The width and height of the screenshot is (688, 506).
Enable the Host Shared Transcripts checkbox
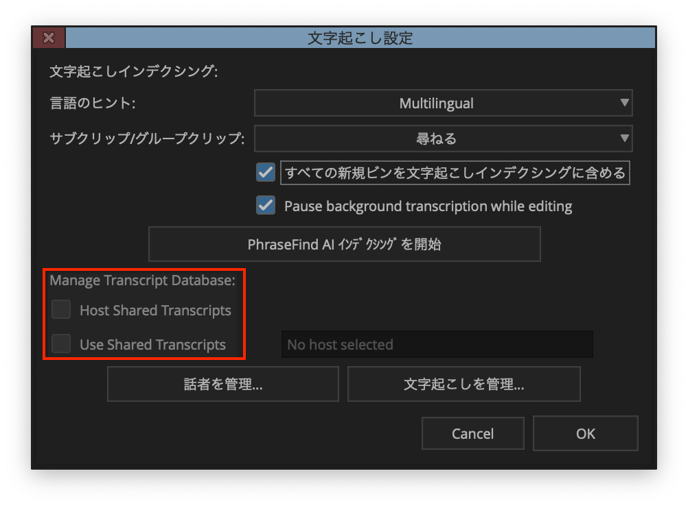coord(62,310)
